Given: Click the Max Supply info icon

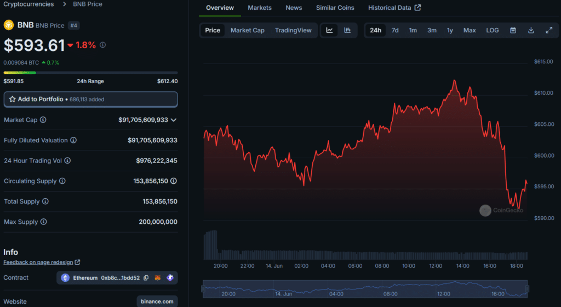Looking at the screenshot, I should pos(44,222).
